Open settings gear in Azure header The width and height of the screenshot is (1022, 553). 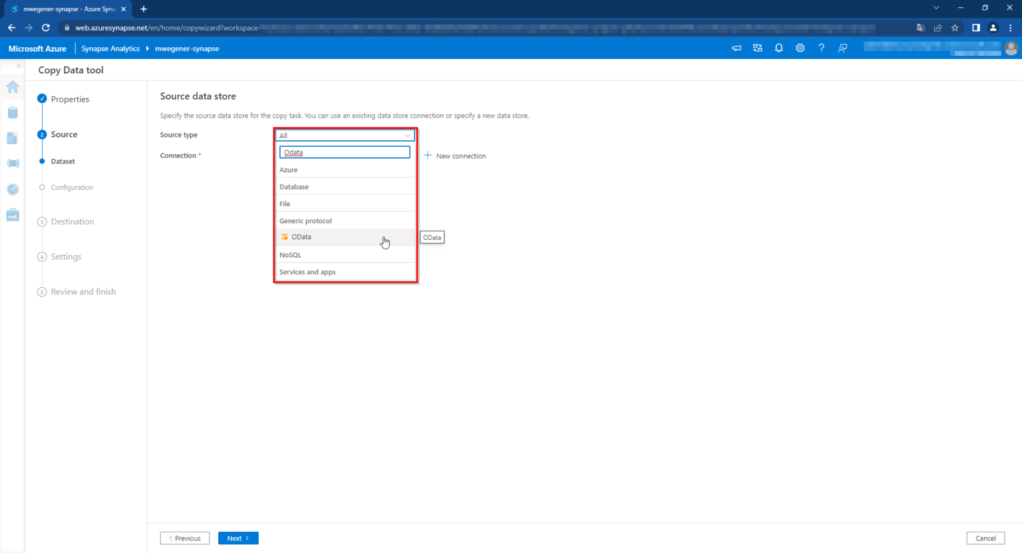[800, 49]
